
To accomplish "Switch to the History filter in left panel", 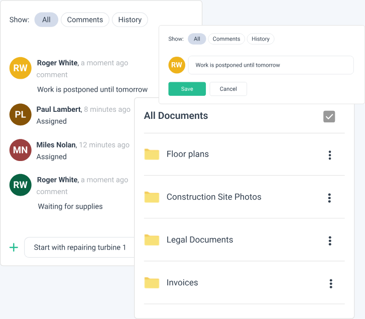I will click(130, 20).
